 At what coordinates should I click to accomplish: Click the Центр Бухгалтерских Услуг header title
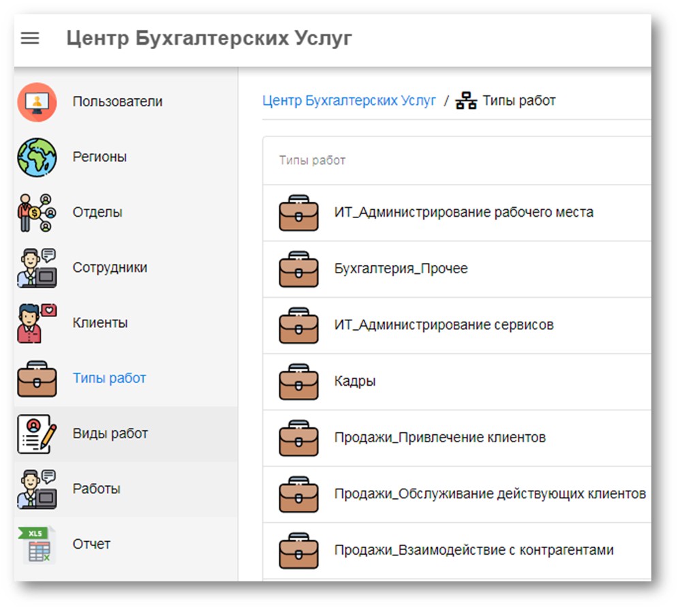pos(208,38)
